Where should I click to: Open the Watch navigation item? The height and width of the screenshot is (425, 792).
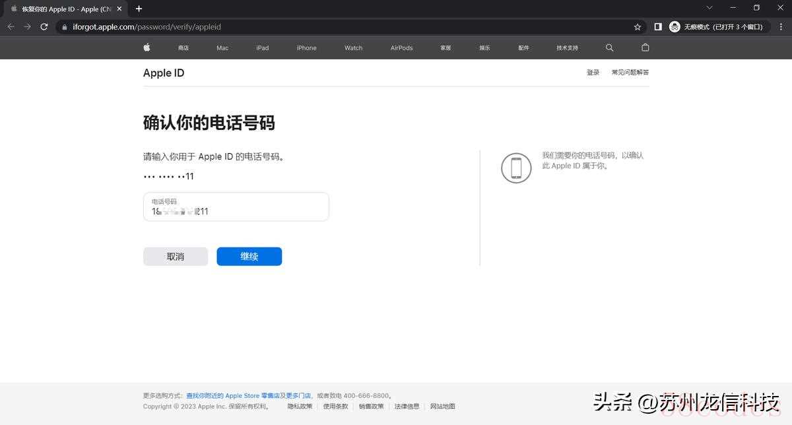(354, 48)
